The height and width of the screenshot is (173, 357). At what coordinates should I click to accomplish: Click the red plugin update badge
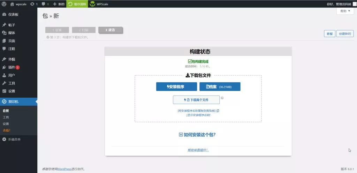[17, 67]
